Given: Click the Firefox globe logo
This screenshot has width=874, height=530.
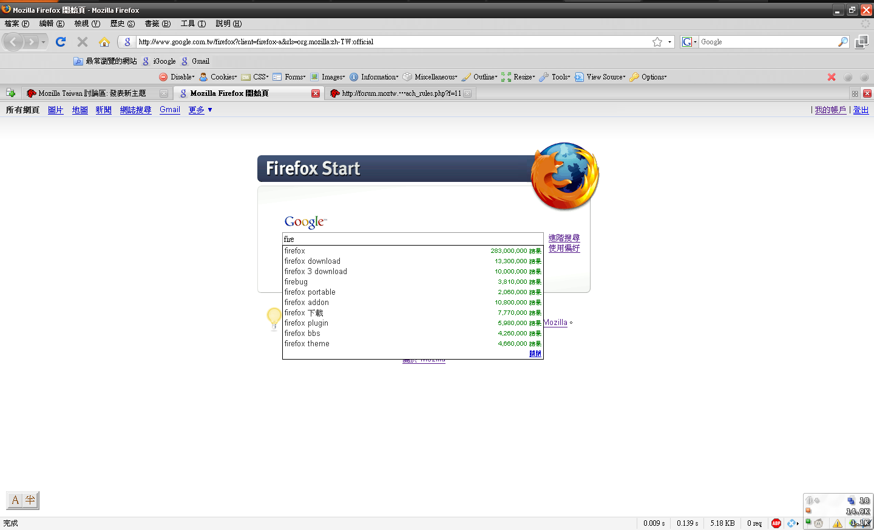Looking at the screenshot, I should click(x=565, y=176).
